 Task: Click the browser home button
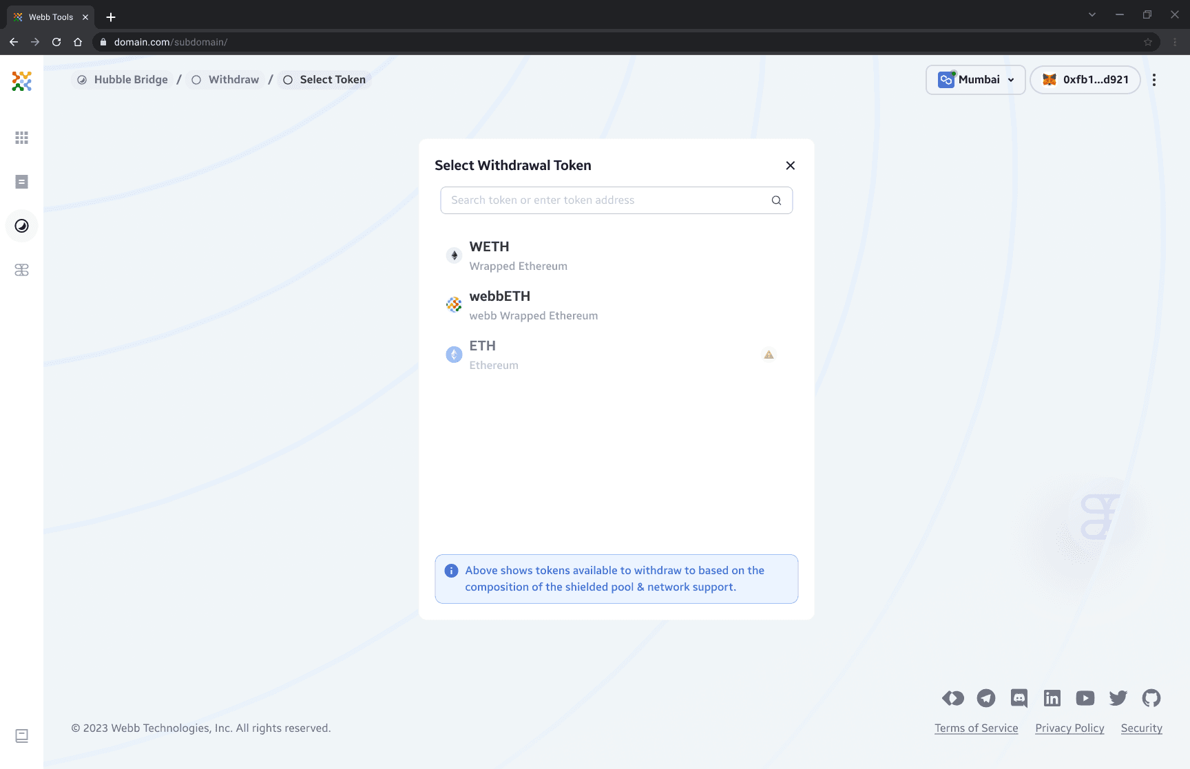(x=78, y=42)
